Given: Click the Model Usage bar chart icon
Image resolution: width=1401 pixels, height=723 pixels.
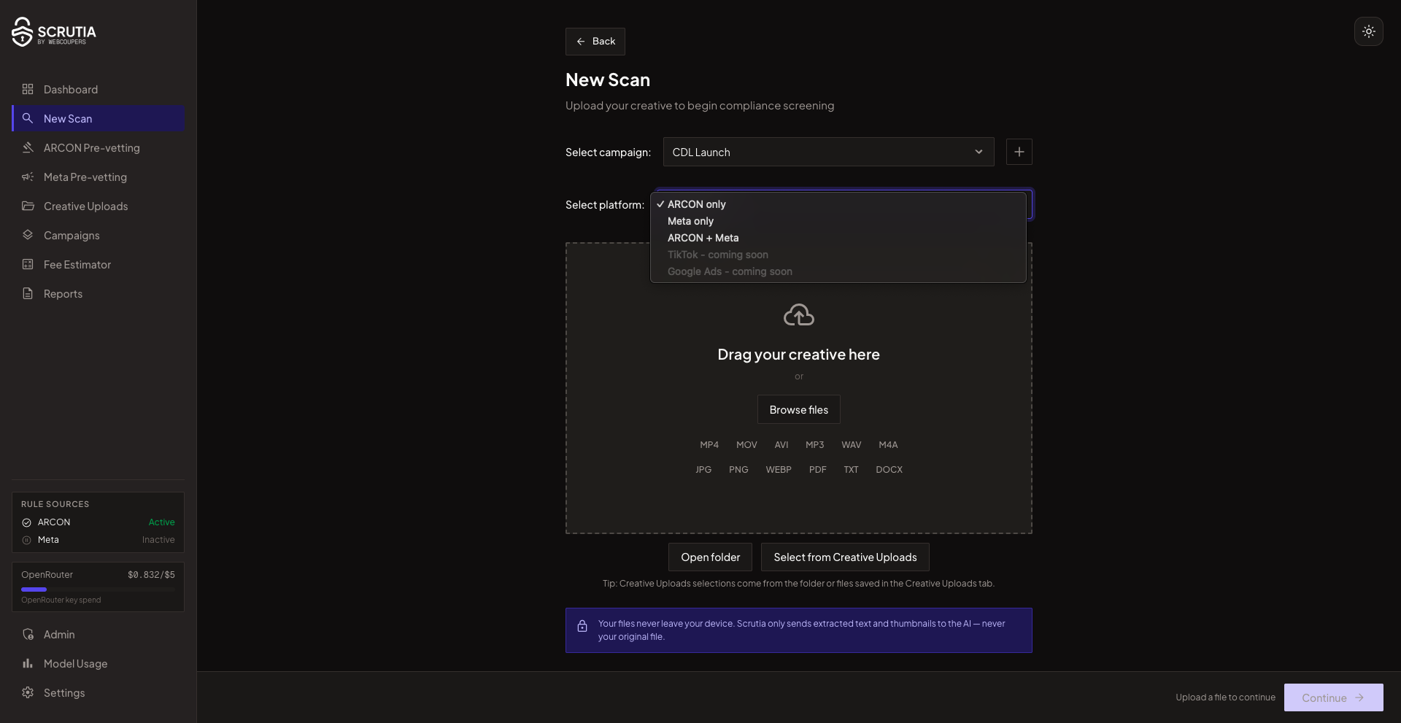Looking at the screenshot, I should pyautogui.click(x=28, y=663).
